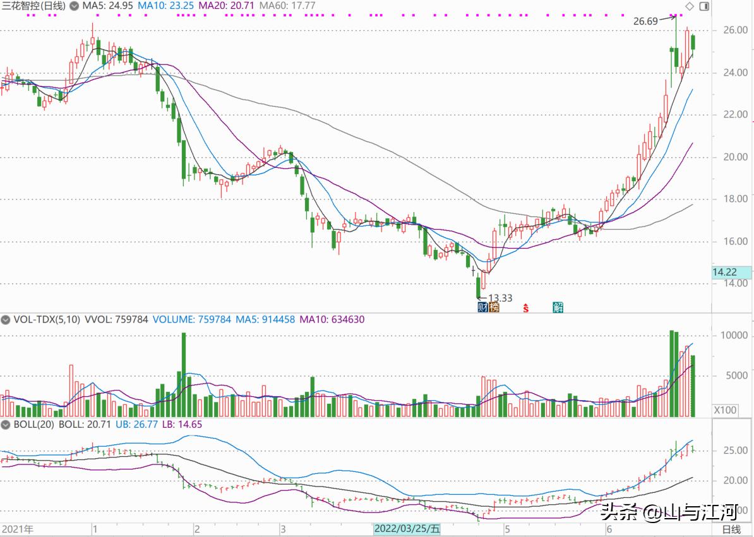Click the X100 volume scale label

click(725, 410)
